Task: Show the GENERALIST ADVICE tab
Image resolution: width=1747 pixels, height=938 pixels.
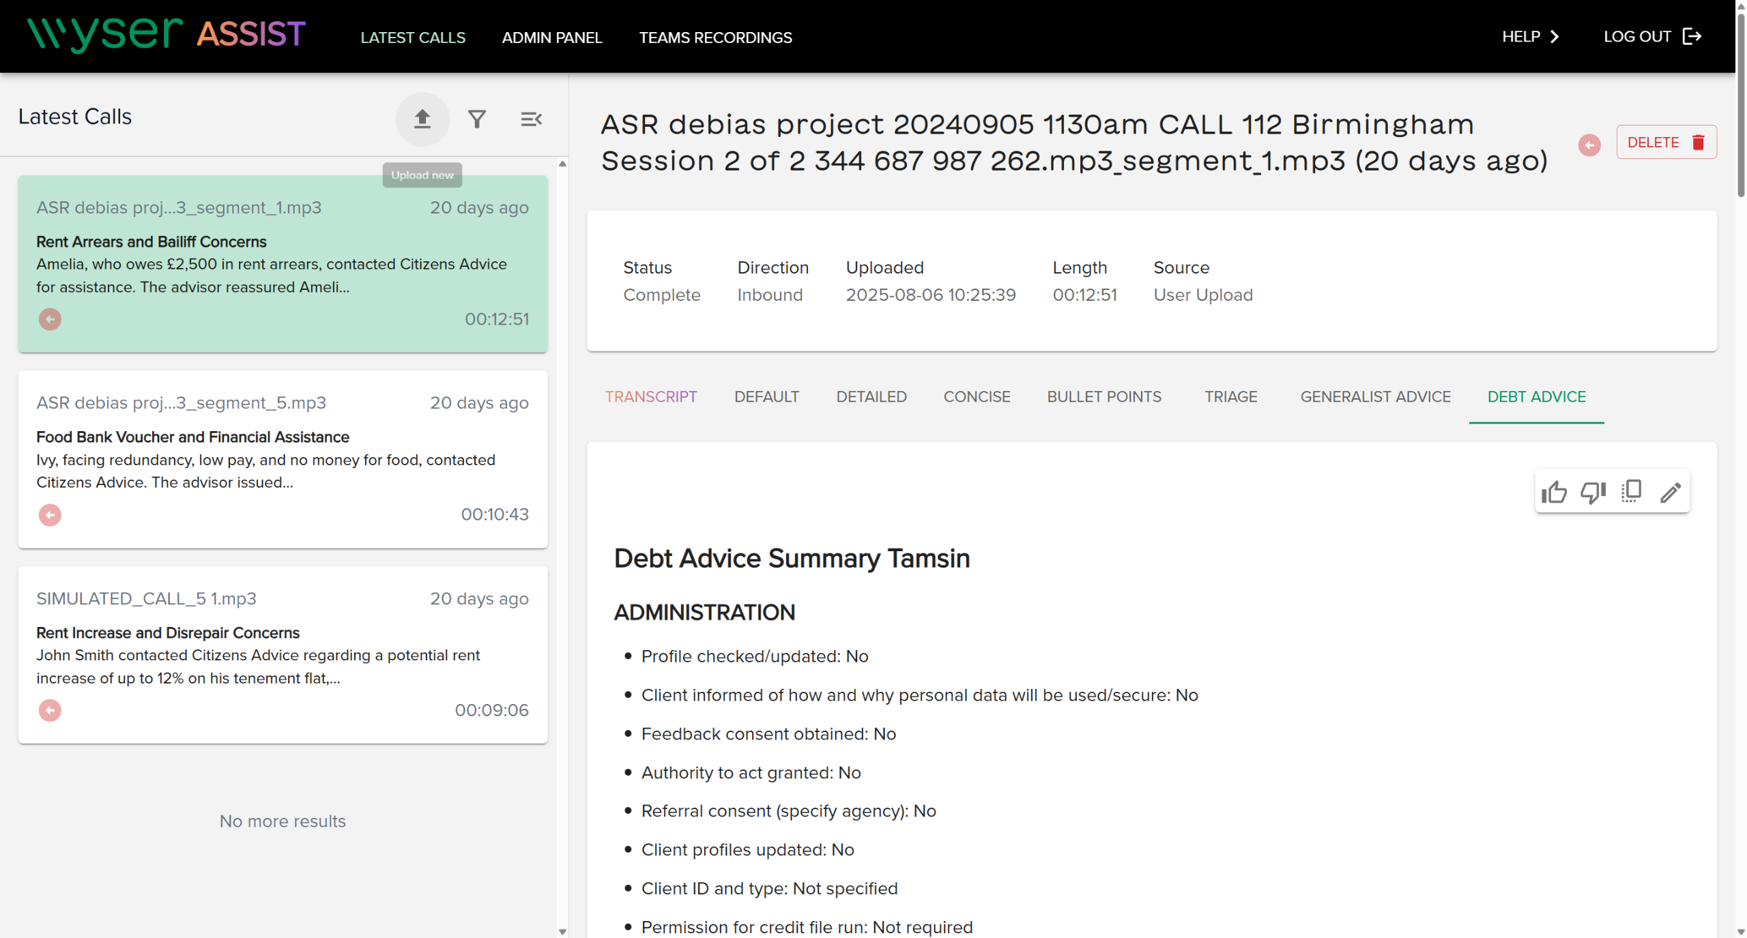Action: point(1375,396)
